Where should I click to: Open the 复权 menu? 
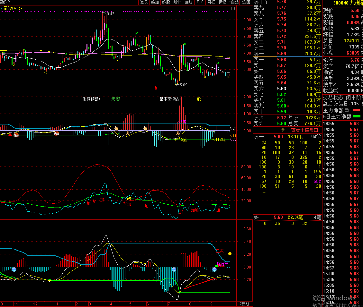coord(144,2)
